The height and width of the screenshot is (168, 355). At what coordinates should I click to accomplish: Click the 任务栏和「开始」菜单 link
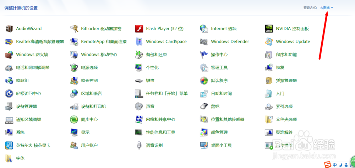(x=167, y=93)
